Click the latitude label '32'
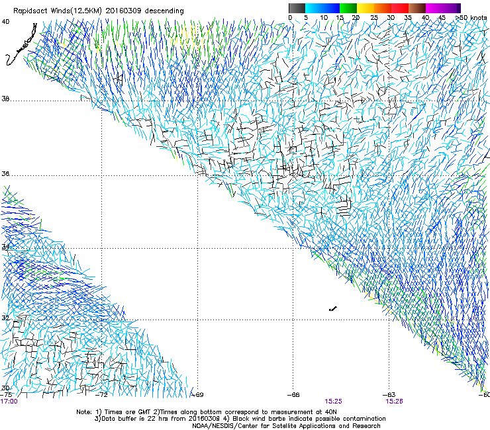 (x=5, y=318)
